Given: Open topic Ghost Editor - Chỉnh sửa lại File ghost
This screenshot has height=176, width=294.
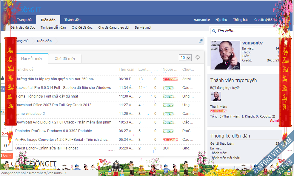Looking at the screenshot, I should (47, 148).
